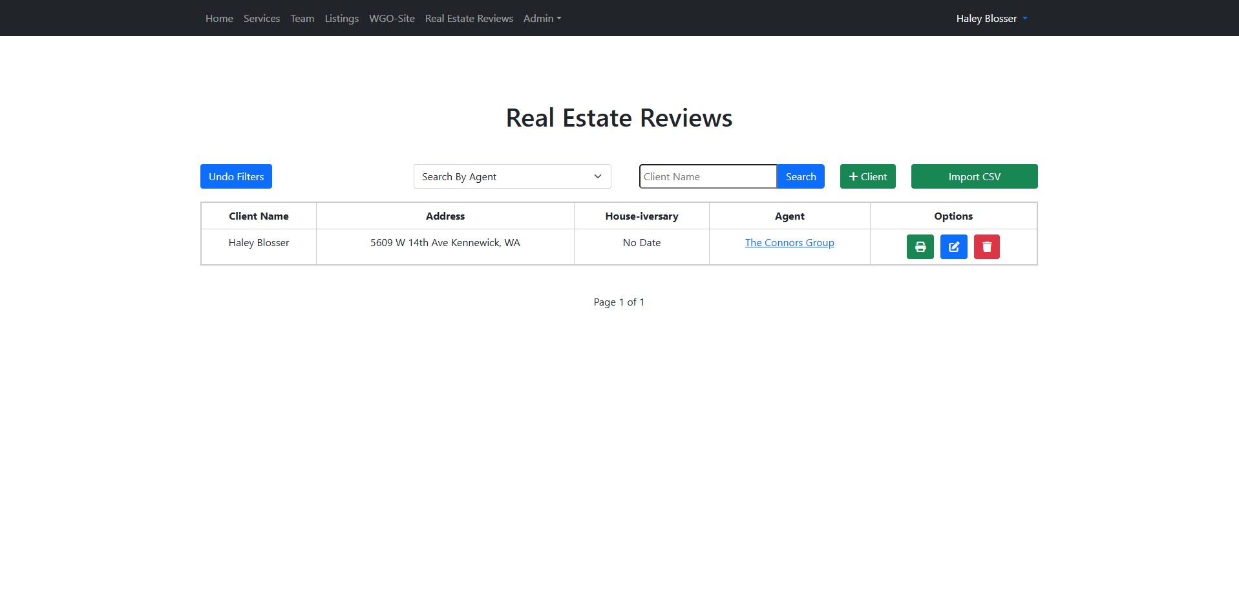This screenshot has height=615, width=1239.
Task: Click the green print icon for Haley Blosser
Action: pos(920,247)
